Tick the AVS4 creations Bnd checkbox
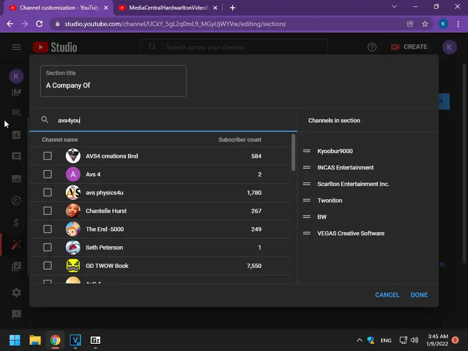Screen dimensions: 468x351 (x=48, y=156)
